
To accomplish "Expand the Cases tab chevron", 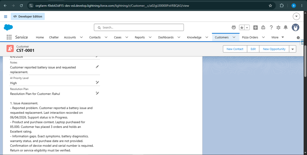I will (x=127, y=37).
